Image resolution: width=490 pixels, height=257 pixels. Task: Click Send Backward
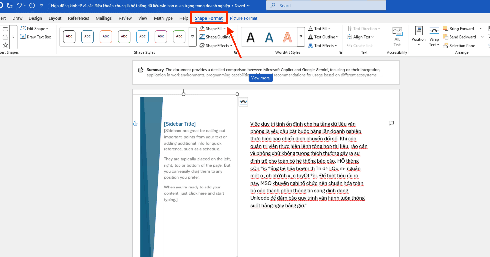460,37
